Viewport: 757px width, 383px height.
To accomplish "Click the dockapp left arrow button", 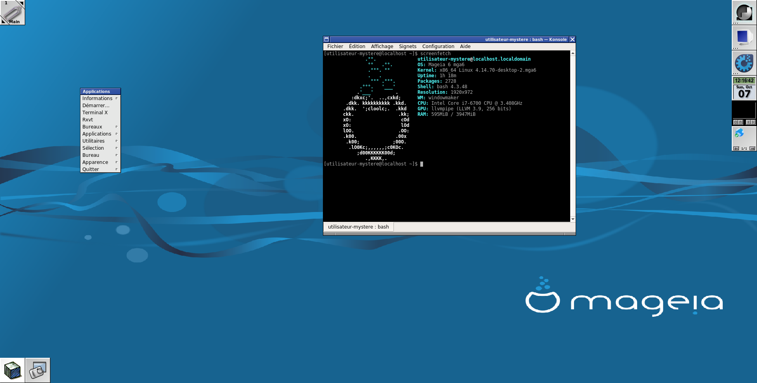I will [x=748, y=122].
